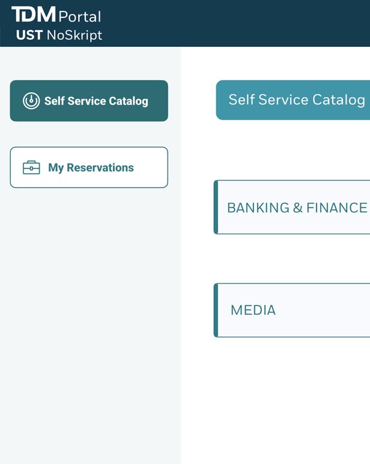Open the MEDIA category card
This screenshot has width=370, height=464.
[x=292, y=310]
